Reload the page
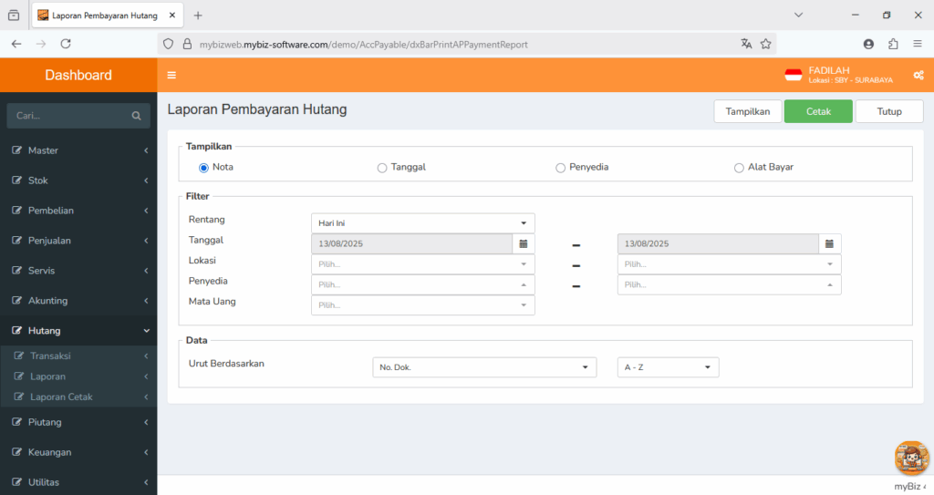This screenshot has width=934, height=495. 66,44
